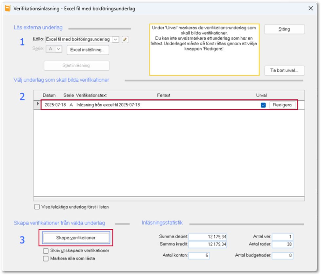Screen dimensions: 321x275
Task: Click the Summa kredit field
Action: tap(207, 244)
